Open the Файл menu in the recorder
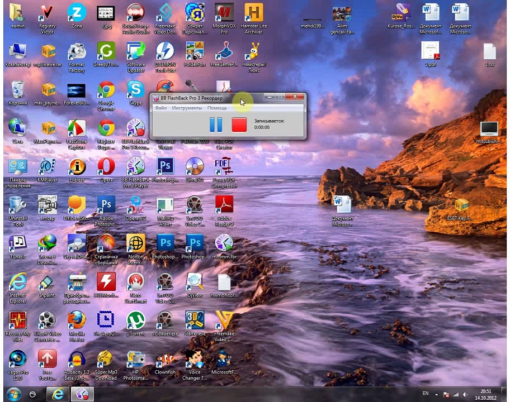This screenshot has width=510, height=402. tap(160, 108)
